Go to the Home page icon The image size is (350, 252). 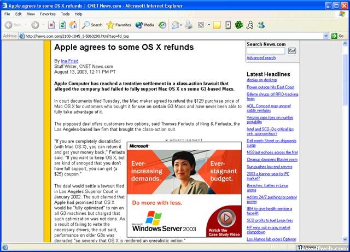[73, 25]
